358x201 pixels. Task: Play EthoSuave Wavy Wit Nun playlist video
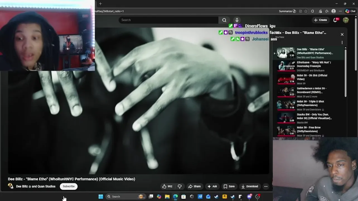(x=309, y=66)
